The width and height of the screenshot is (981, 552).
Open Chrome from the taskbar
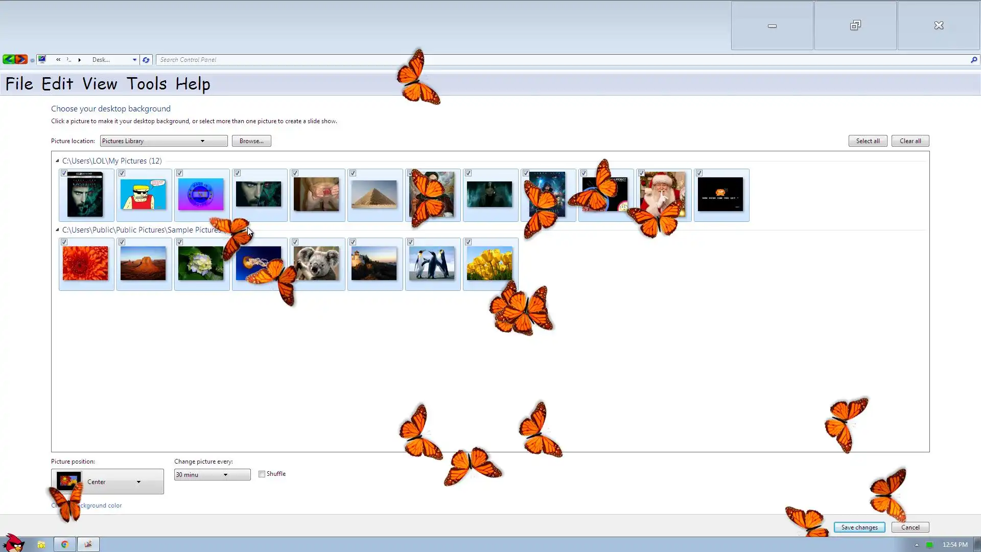[x=64, y=544]
